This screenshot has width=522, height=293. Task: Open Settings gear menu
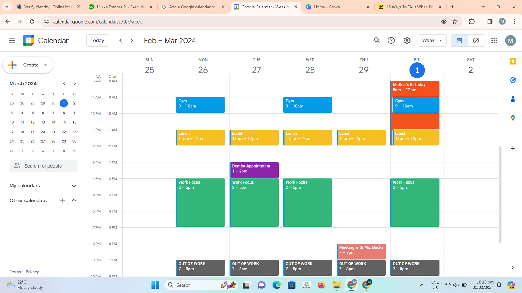pyautogui.click(x=407, y=40)
